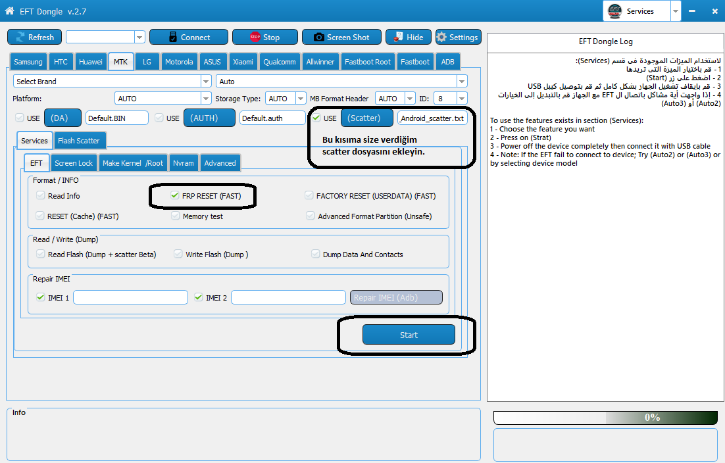Open the Fastboot tab
This screenshot has width=725, height=463.
point(415,62)
